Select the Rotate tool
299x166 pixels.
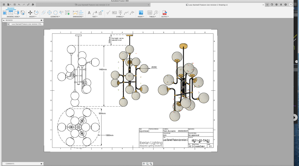click(x=36, y=13)
